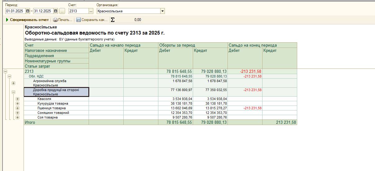Click the Счет header cell
Viewport: 375px width, 171px height.
pos(56,45)
